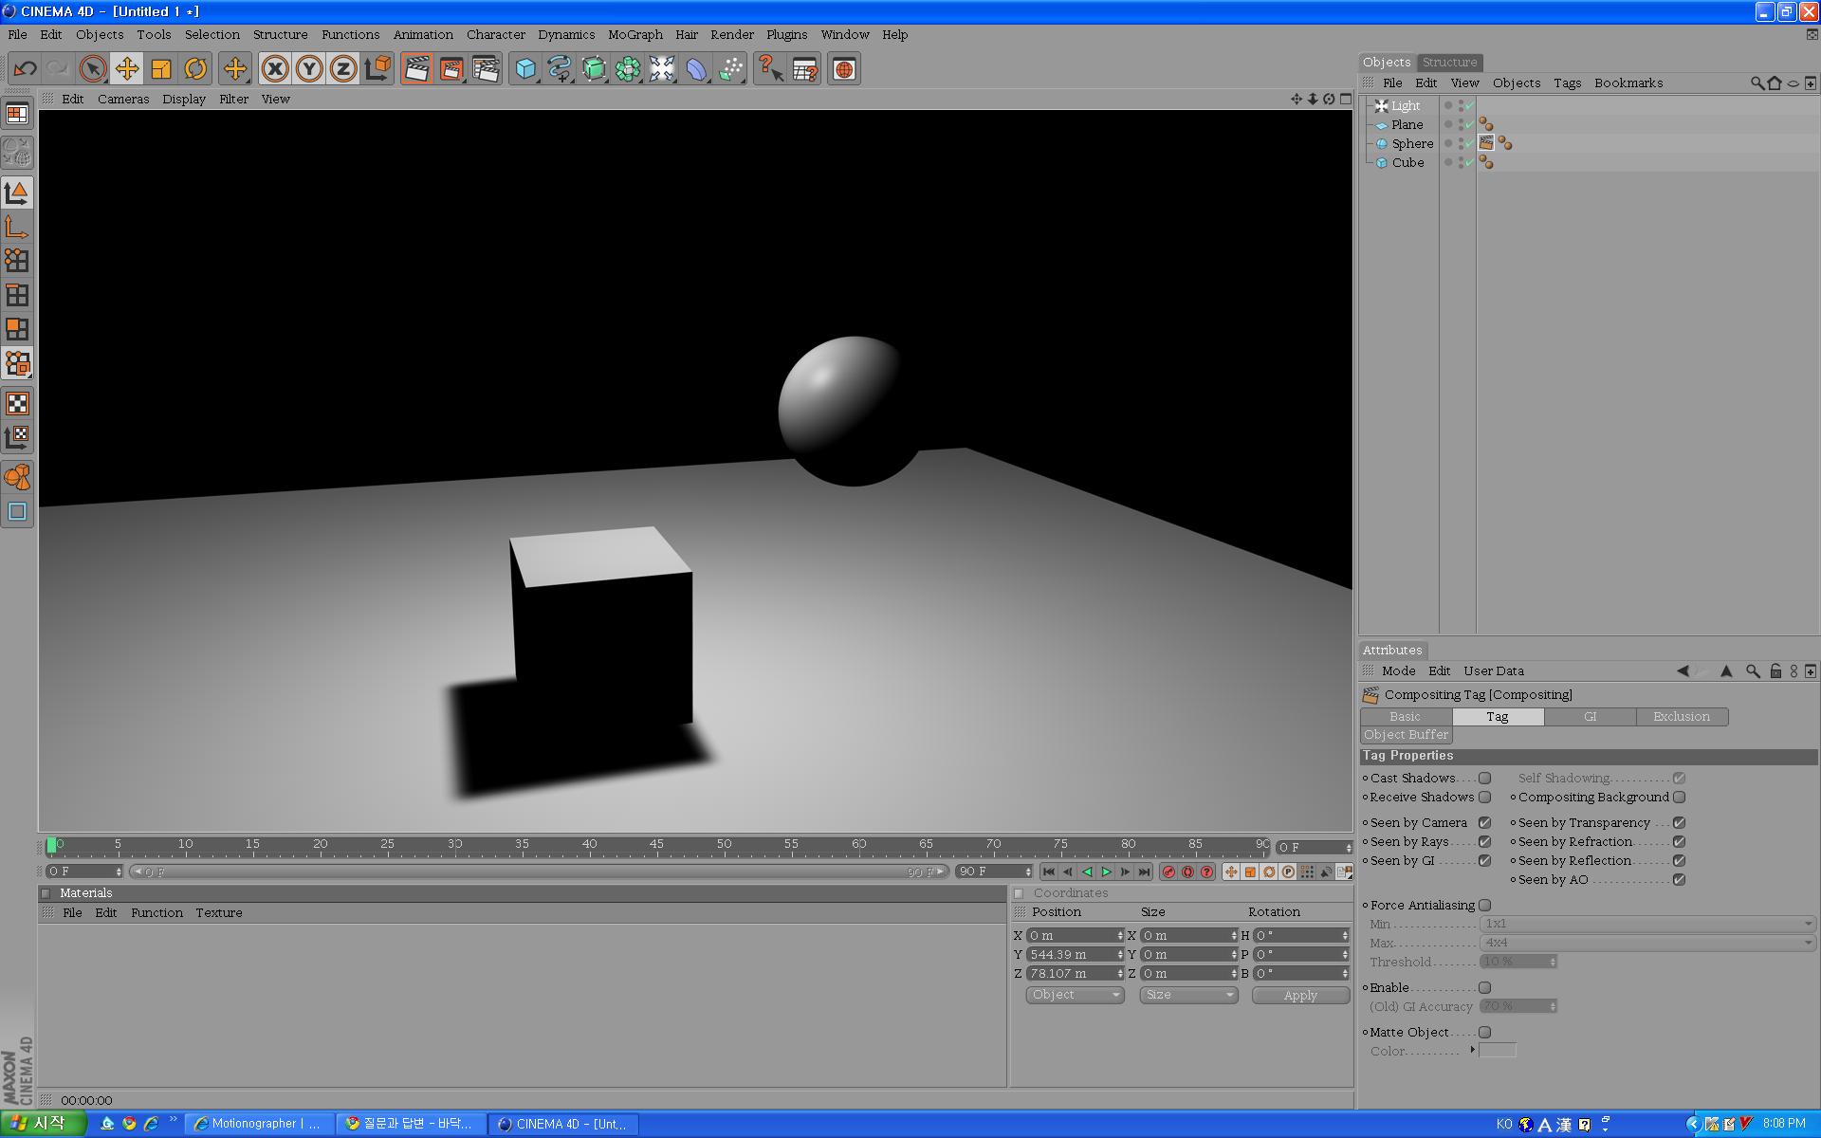Image resolution: width=1821 pixels, height=1138 pixels.
Task: Select the Rotate tool icon
Action: (195, 68)
